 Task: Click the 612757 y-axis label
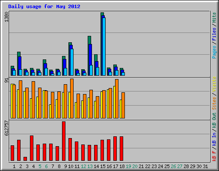click(x=6, y=128)
